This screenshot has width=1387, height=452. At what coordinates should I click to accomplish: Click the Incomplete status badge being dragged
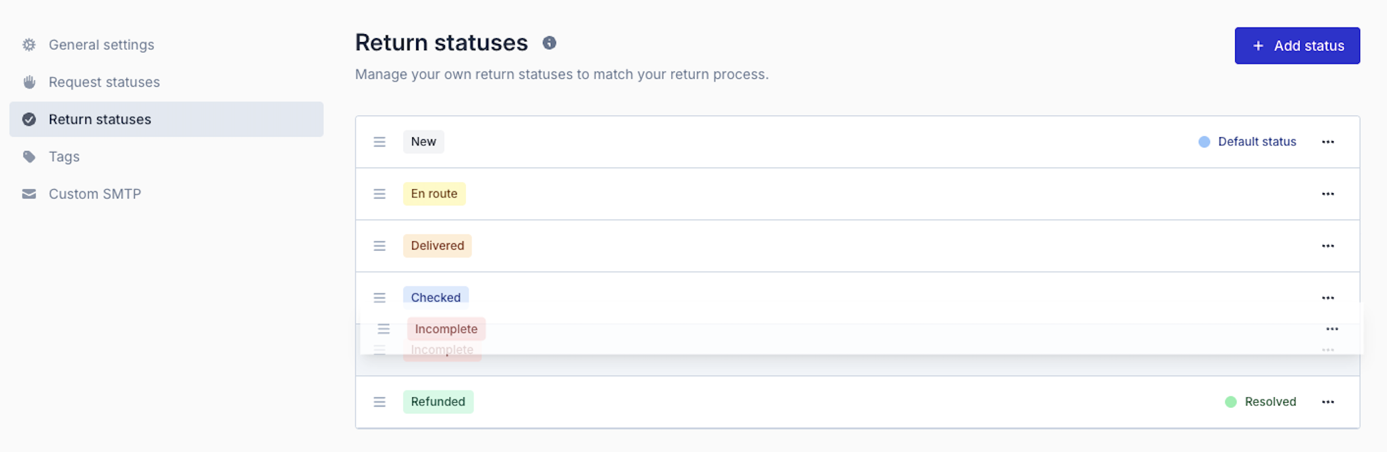pos(446,328)
